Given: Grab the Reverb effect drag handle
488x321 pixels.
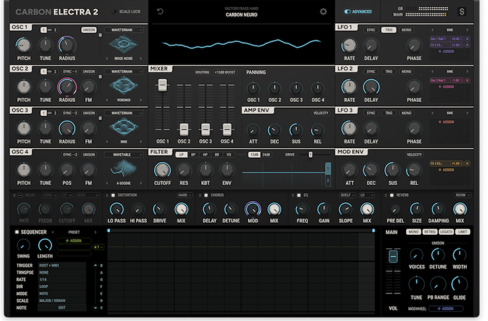Looking at the screenshot, I should click(386, 195).
